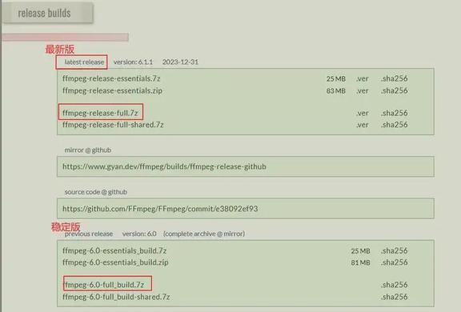This screenshot has height=312, width=461.
Task: Download ffmpeg-release-essentials.zip
Action: click(112, 90)
